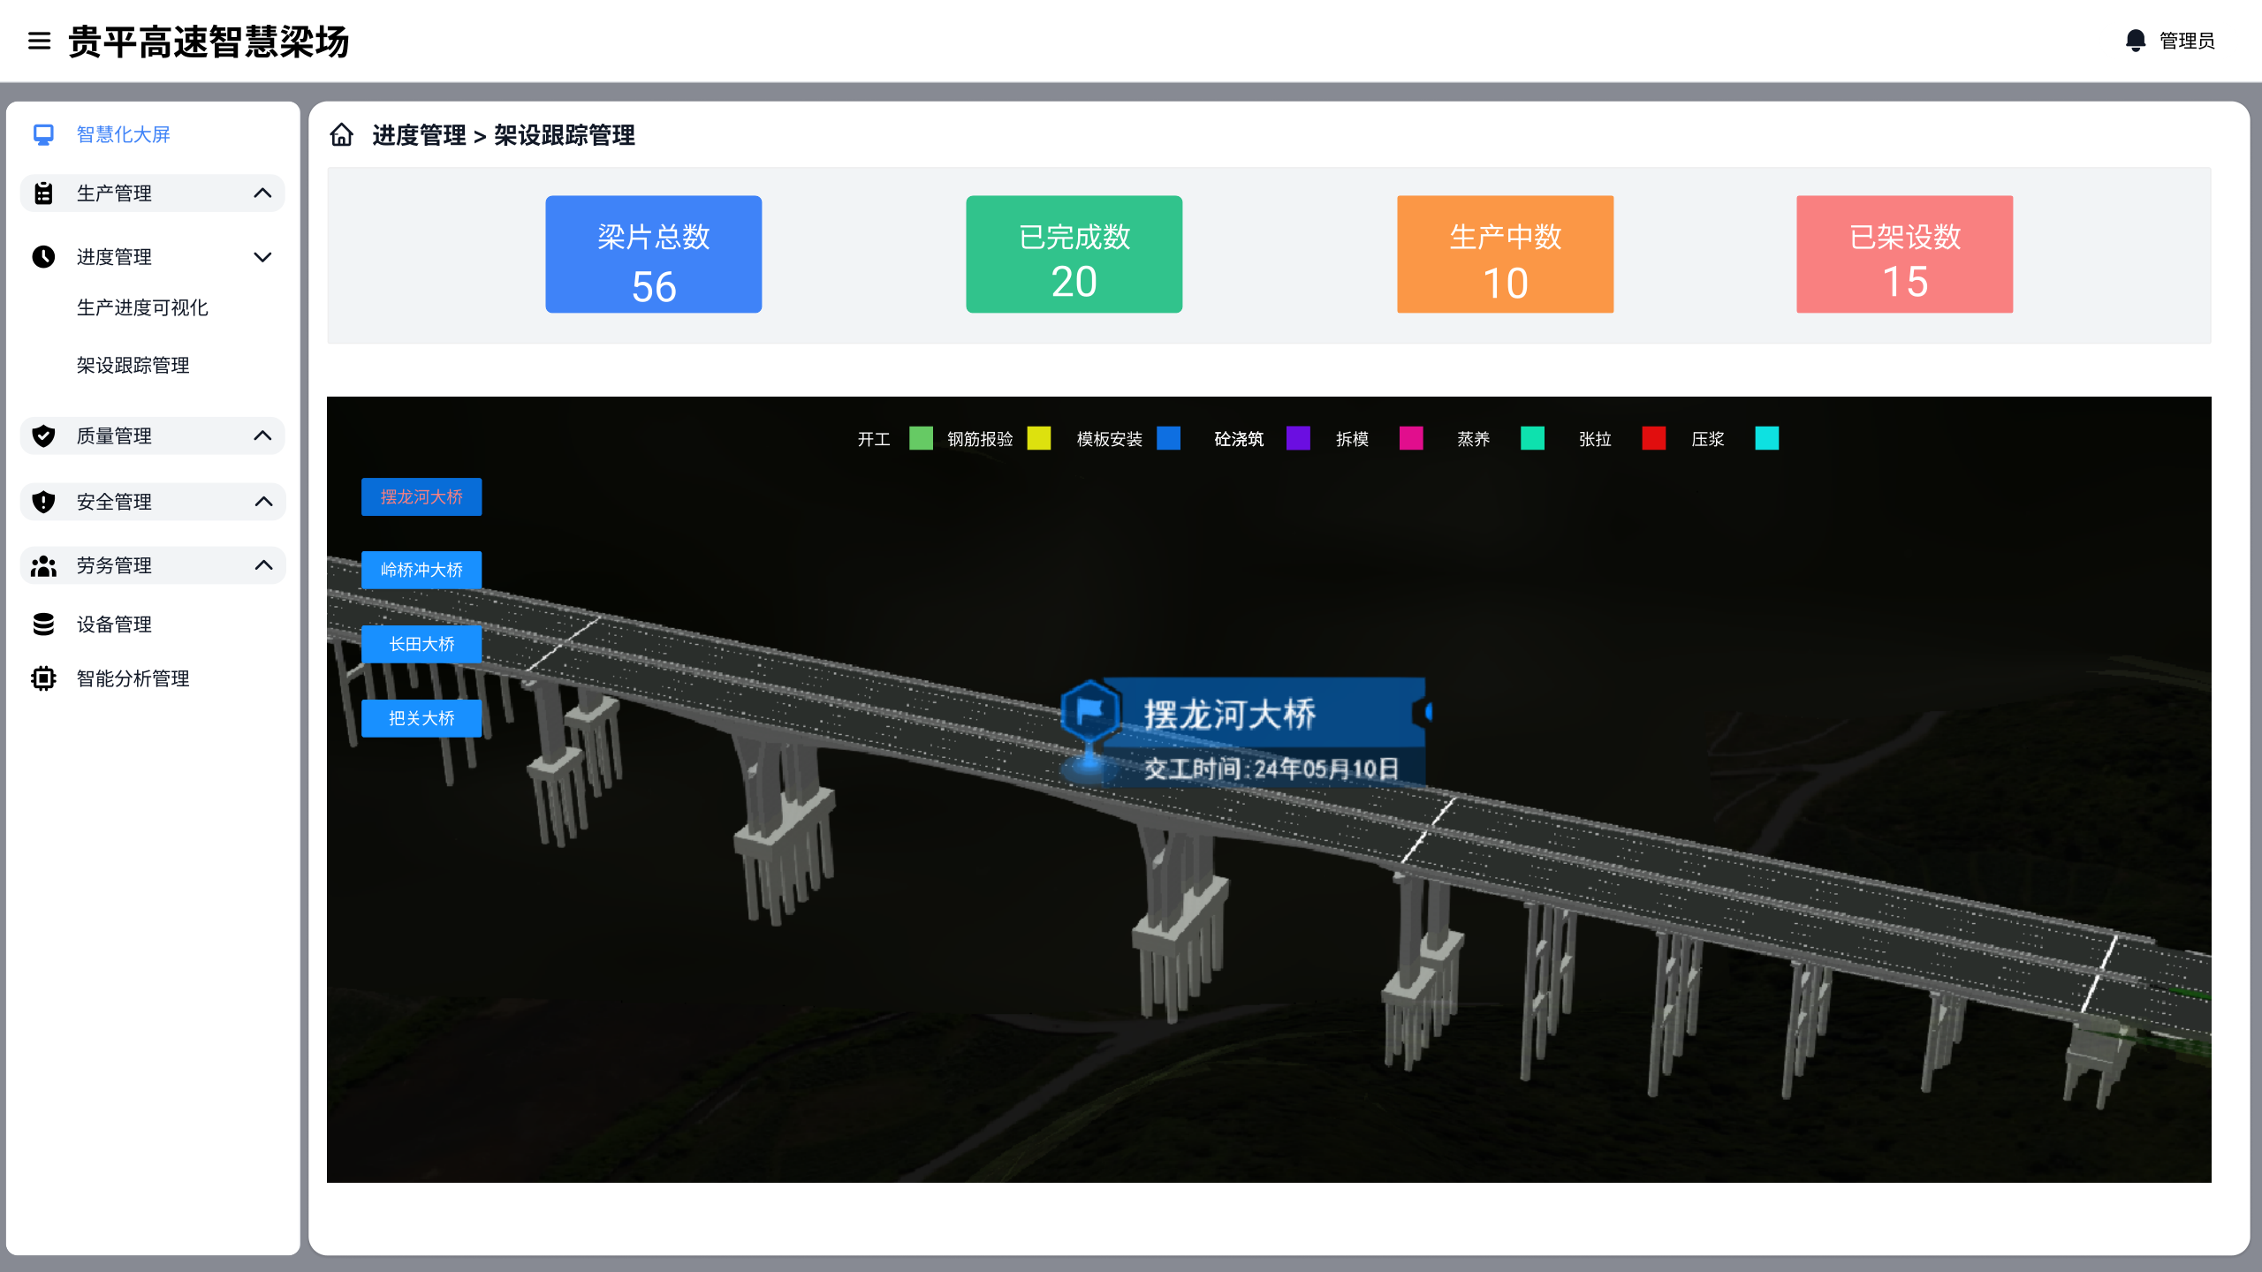Collapse the 进度管理 section chevron
The height and width of the screenshot is (1272, 2262).
(x=262, y=257)
